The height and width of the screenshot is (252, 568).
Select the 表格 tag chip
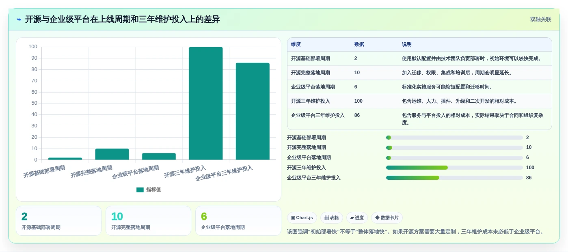[x=332, y=218]
